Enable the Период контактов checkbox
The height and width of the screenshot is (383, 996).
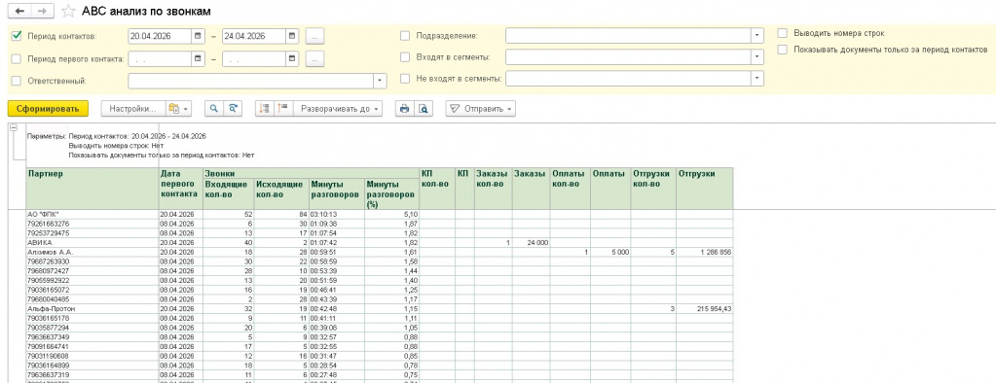coord(17,36)
